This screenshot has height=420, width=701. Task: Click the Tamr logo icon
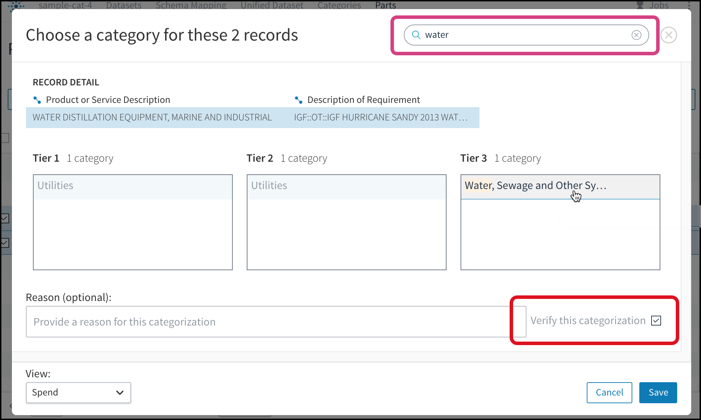tap(16, 5)
